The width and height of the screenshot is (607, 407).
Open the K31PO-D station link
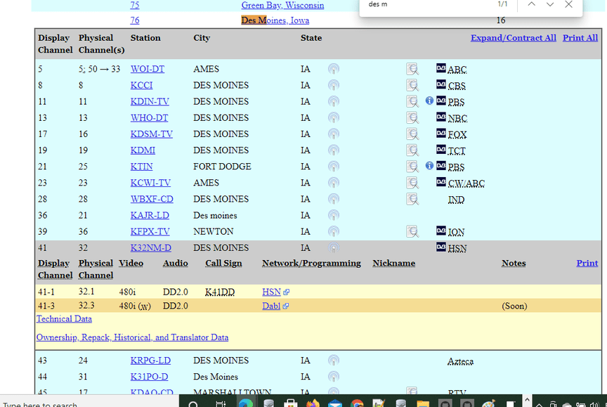pos(149,377)
